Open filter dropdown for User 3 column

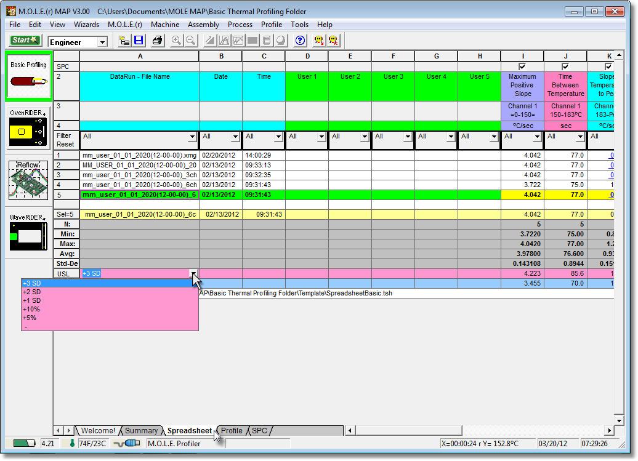point(408,137)
